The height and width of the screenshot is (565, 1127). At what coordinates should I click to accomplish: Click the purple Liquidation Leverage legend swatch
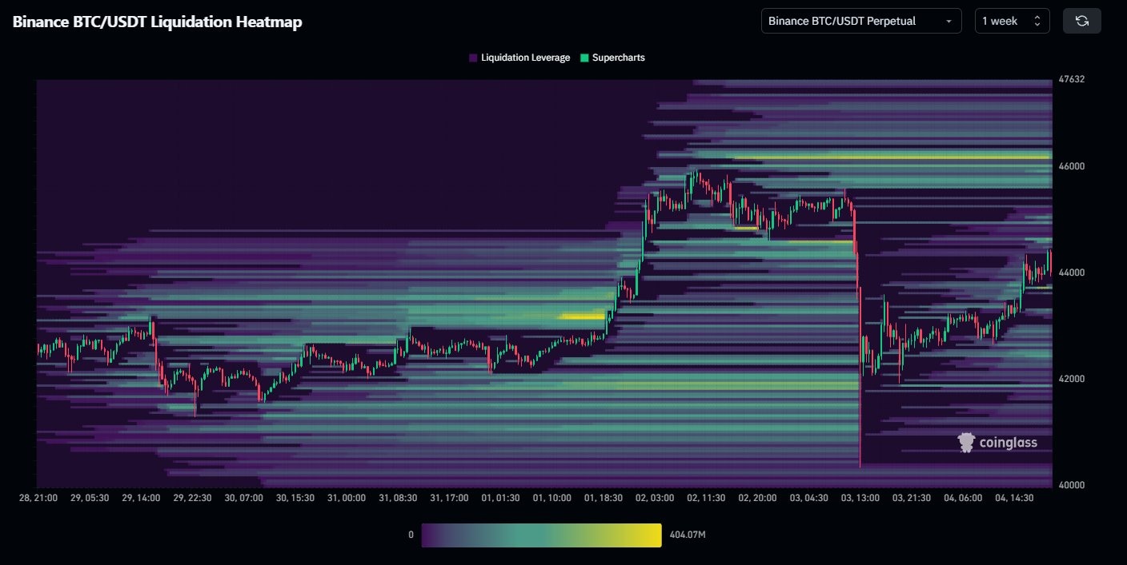click(x=473, y=58)
